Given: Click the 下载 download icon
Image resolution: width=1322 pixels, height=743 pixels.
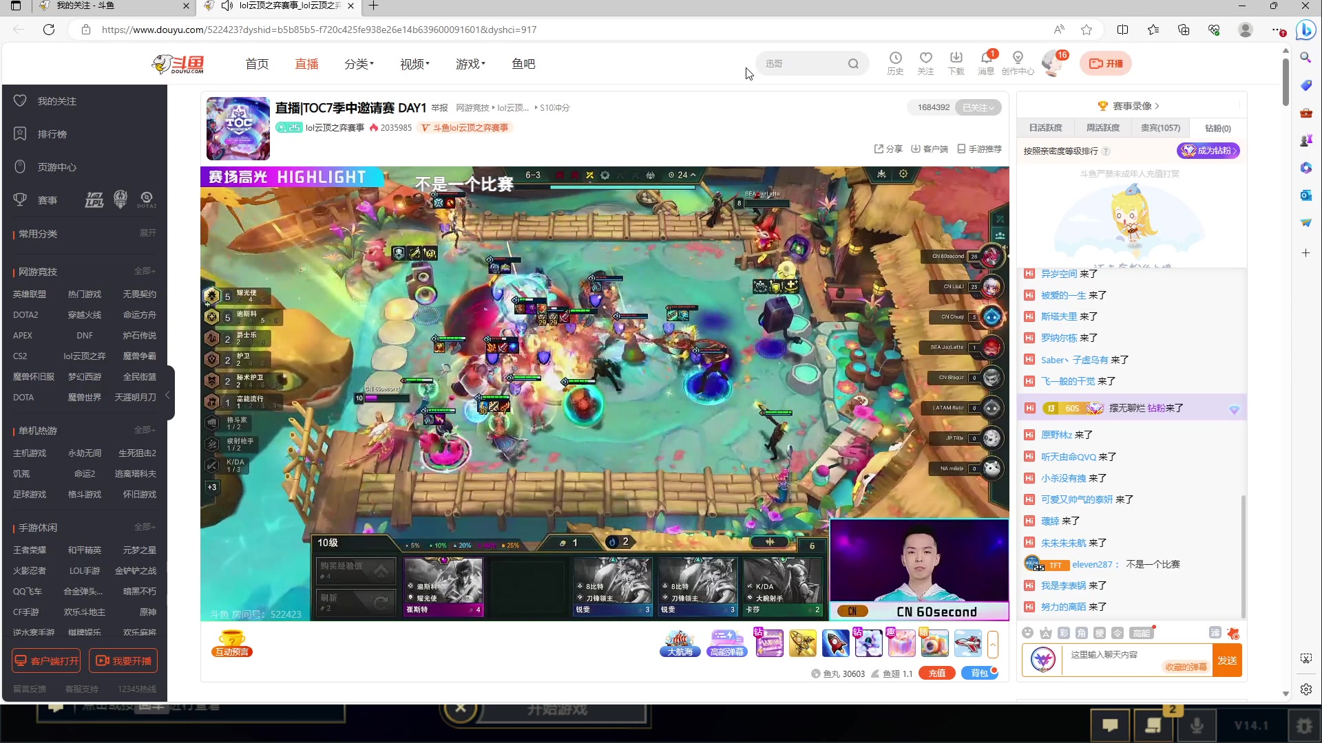Looking at the screenshot, I should tap(956, 63).
